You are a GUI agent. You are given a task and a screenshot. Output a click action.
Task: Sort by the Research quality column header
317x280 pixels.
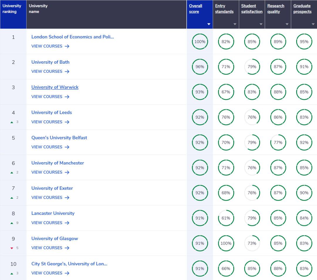pyautogui.click(x=276, y=9)
